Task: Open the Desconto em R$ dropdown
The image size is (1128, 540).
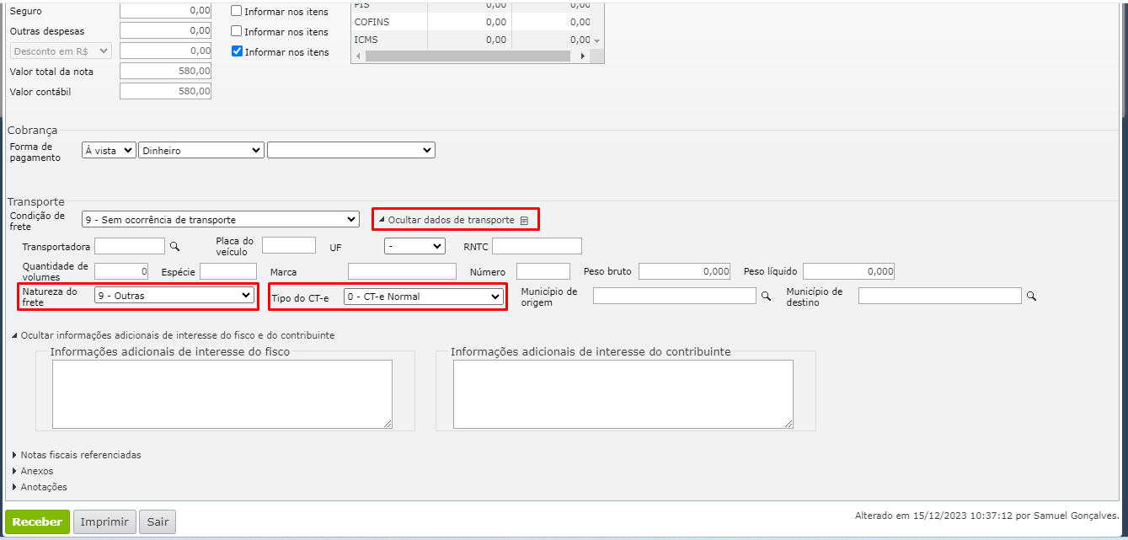Action: [x=61, y=51]
